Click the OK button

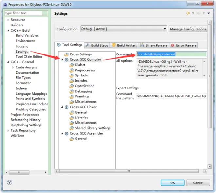coord(172,182)
